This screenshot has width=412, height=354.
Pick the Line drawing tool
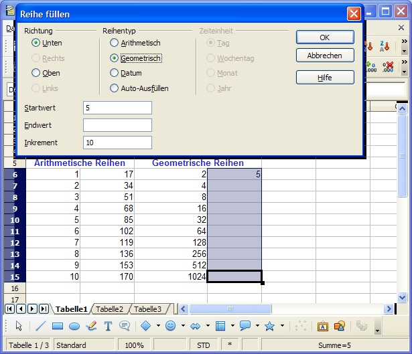[x=40, y=326]
